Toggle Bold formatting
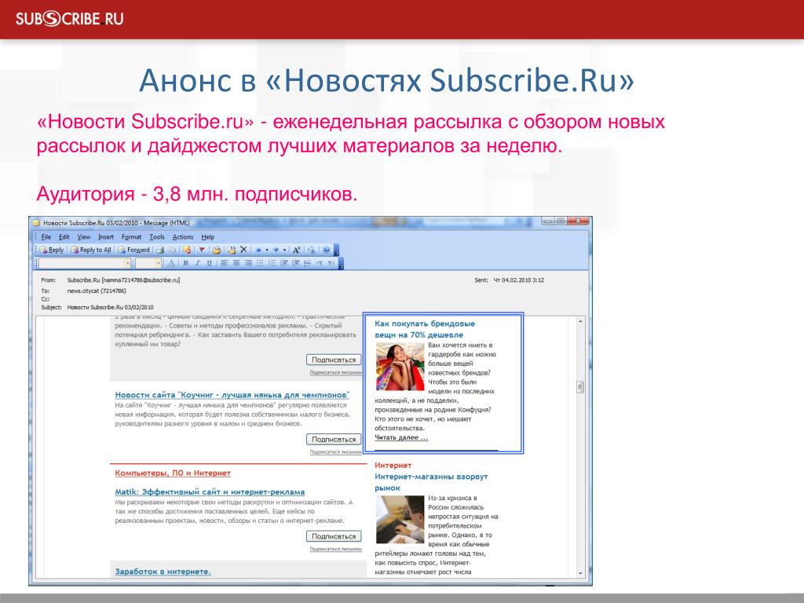Viewport: 804px width, 603px height. [x=185, y=263]
